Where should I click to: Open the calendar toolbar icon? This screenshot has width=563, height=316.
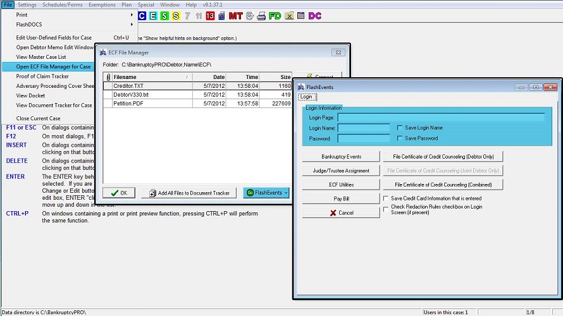[x=301, y=16]
